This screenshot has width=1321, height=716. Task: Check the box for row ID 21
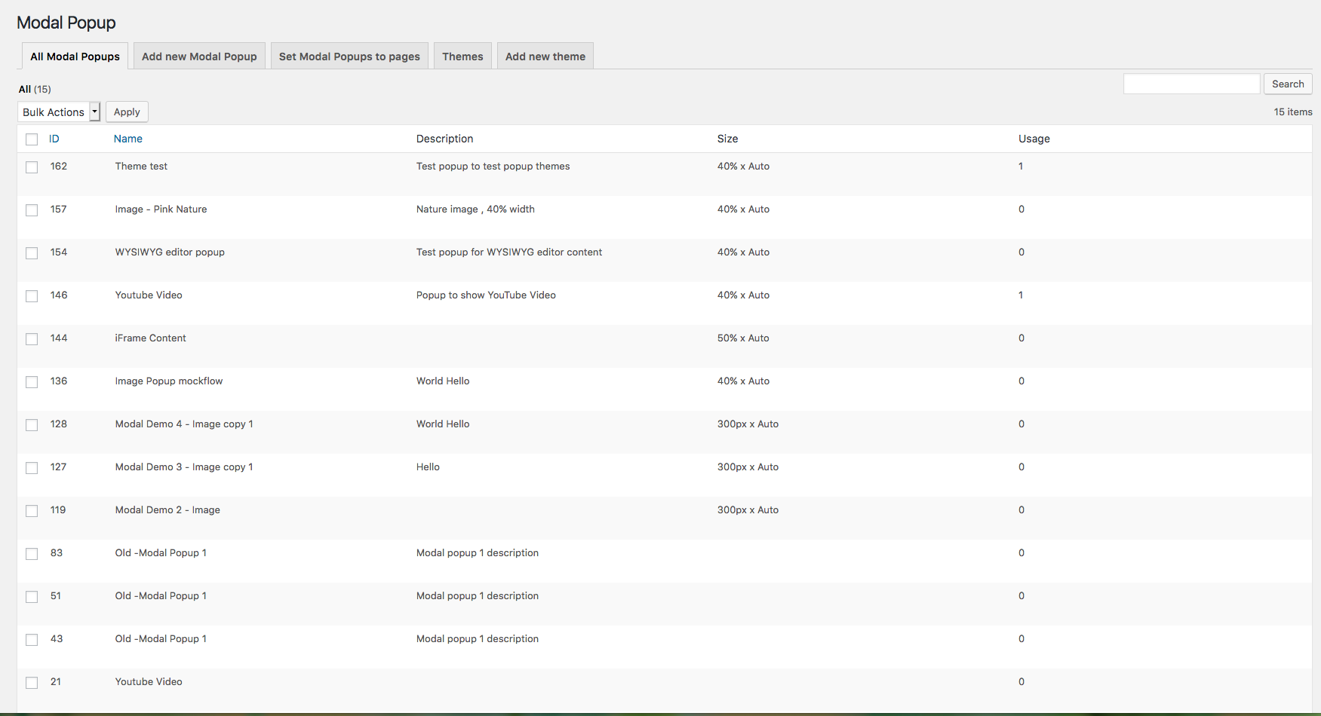(x=32, y=683)
